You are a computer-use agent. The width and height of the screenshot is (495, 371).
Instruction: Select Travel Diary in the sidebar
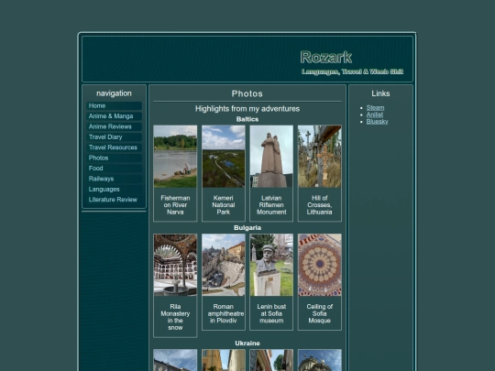114,136
